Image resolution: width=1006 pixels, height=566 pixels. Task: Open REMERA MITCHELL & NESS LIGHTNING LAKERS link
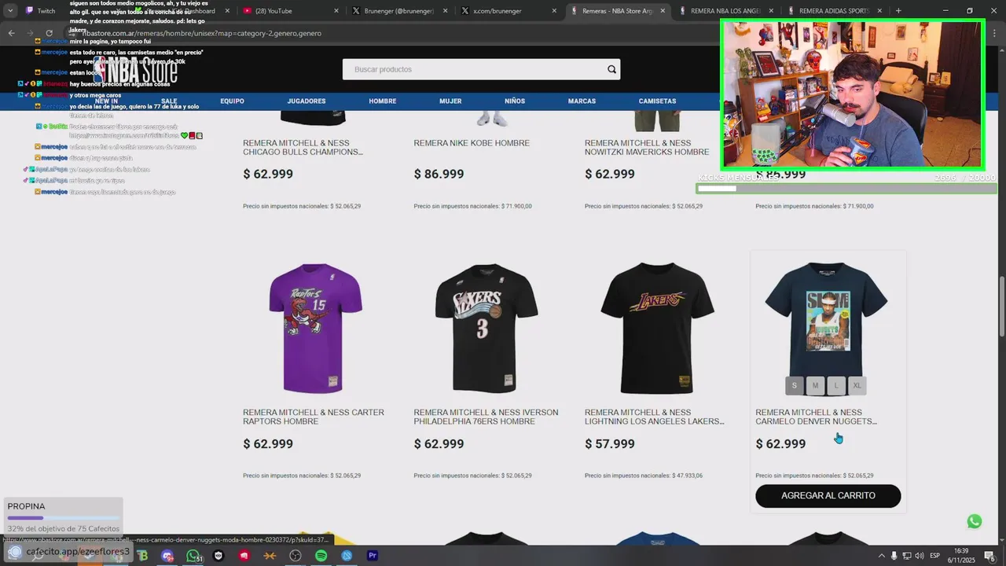[655, 417]
